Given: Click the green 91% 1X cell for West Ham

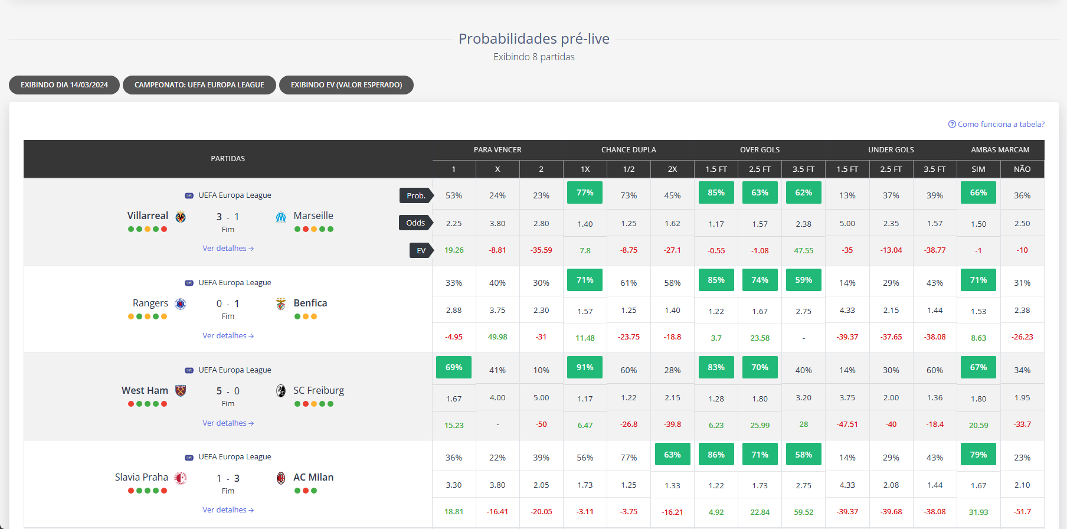Looking at the screenshot, I should coord(585,367).
